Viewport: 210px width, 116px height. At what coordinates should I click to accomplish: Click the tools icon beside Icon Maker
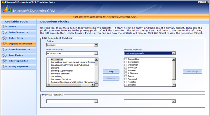[x=4, y=55]
